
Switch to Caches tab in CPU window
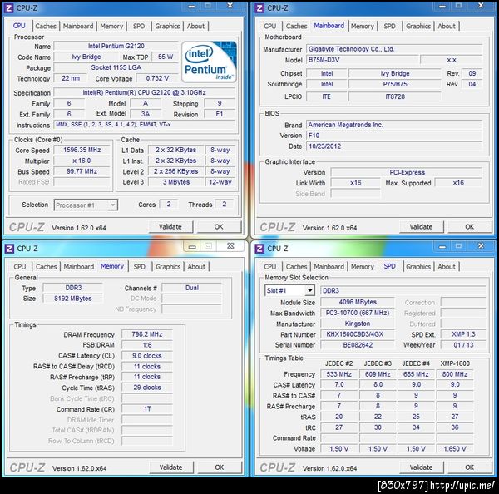(46, 26)
